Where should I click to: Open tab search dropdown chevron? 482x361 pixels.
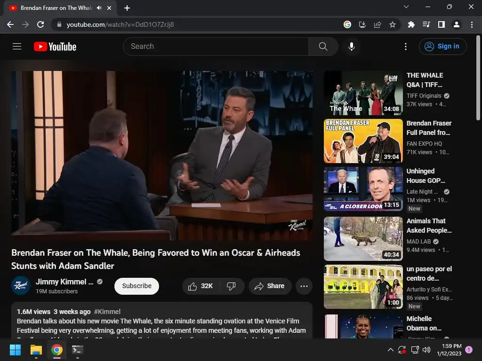click(x=406, y=7)
